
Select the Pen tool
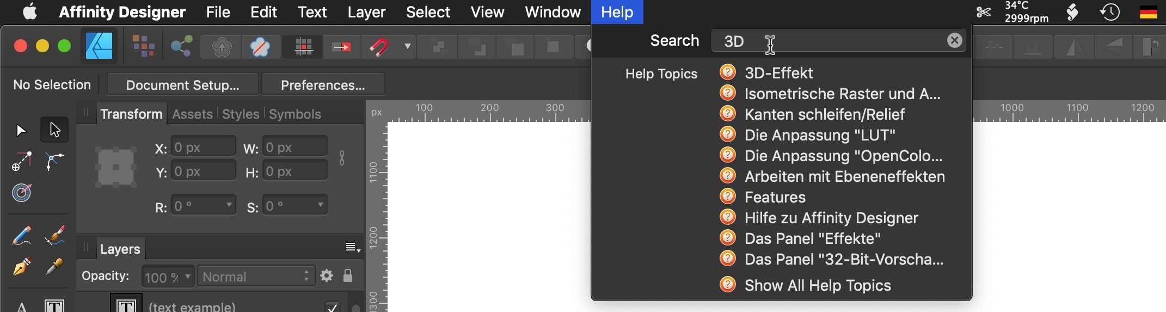point(21,267)
